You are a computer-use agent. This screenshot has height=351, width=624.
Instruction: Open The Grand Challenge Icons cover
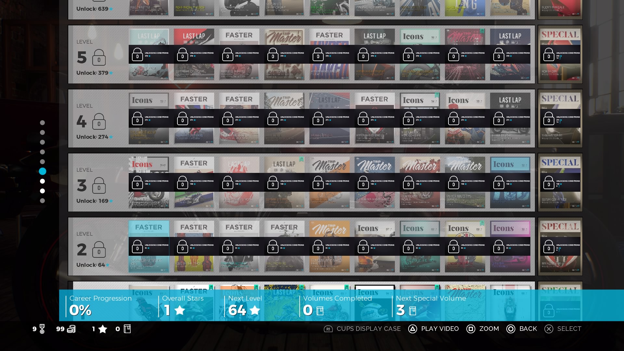click(x=420, y=54)
